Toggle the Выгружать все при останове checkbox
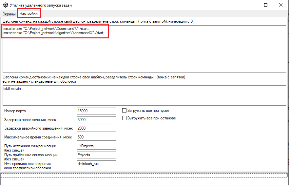 pos(124,118)
